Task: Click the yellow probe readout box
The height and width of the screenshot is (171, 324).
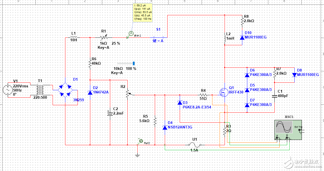Action: click(143, 12)
